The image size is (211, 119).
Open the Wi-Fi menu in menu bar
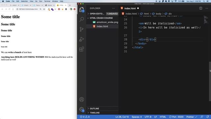176,1
